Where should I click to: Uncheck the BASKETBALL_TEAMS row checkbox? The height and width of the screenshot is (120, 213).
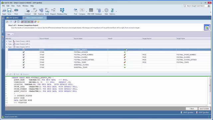24,67
